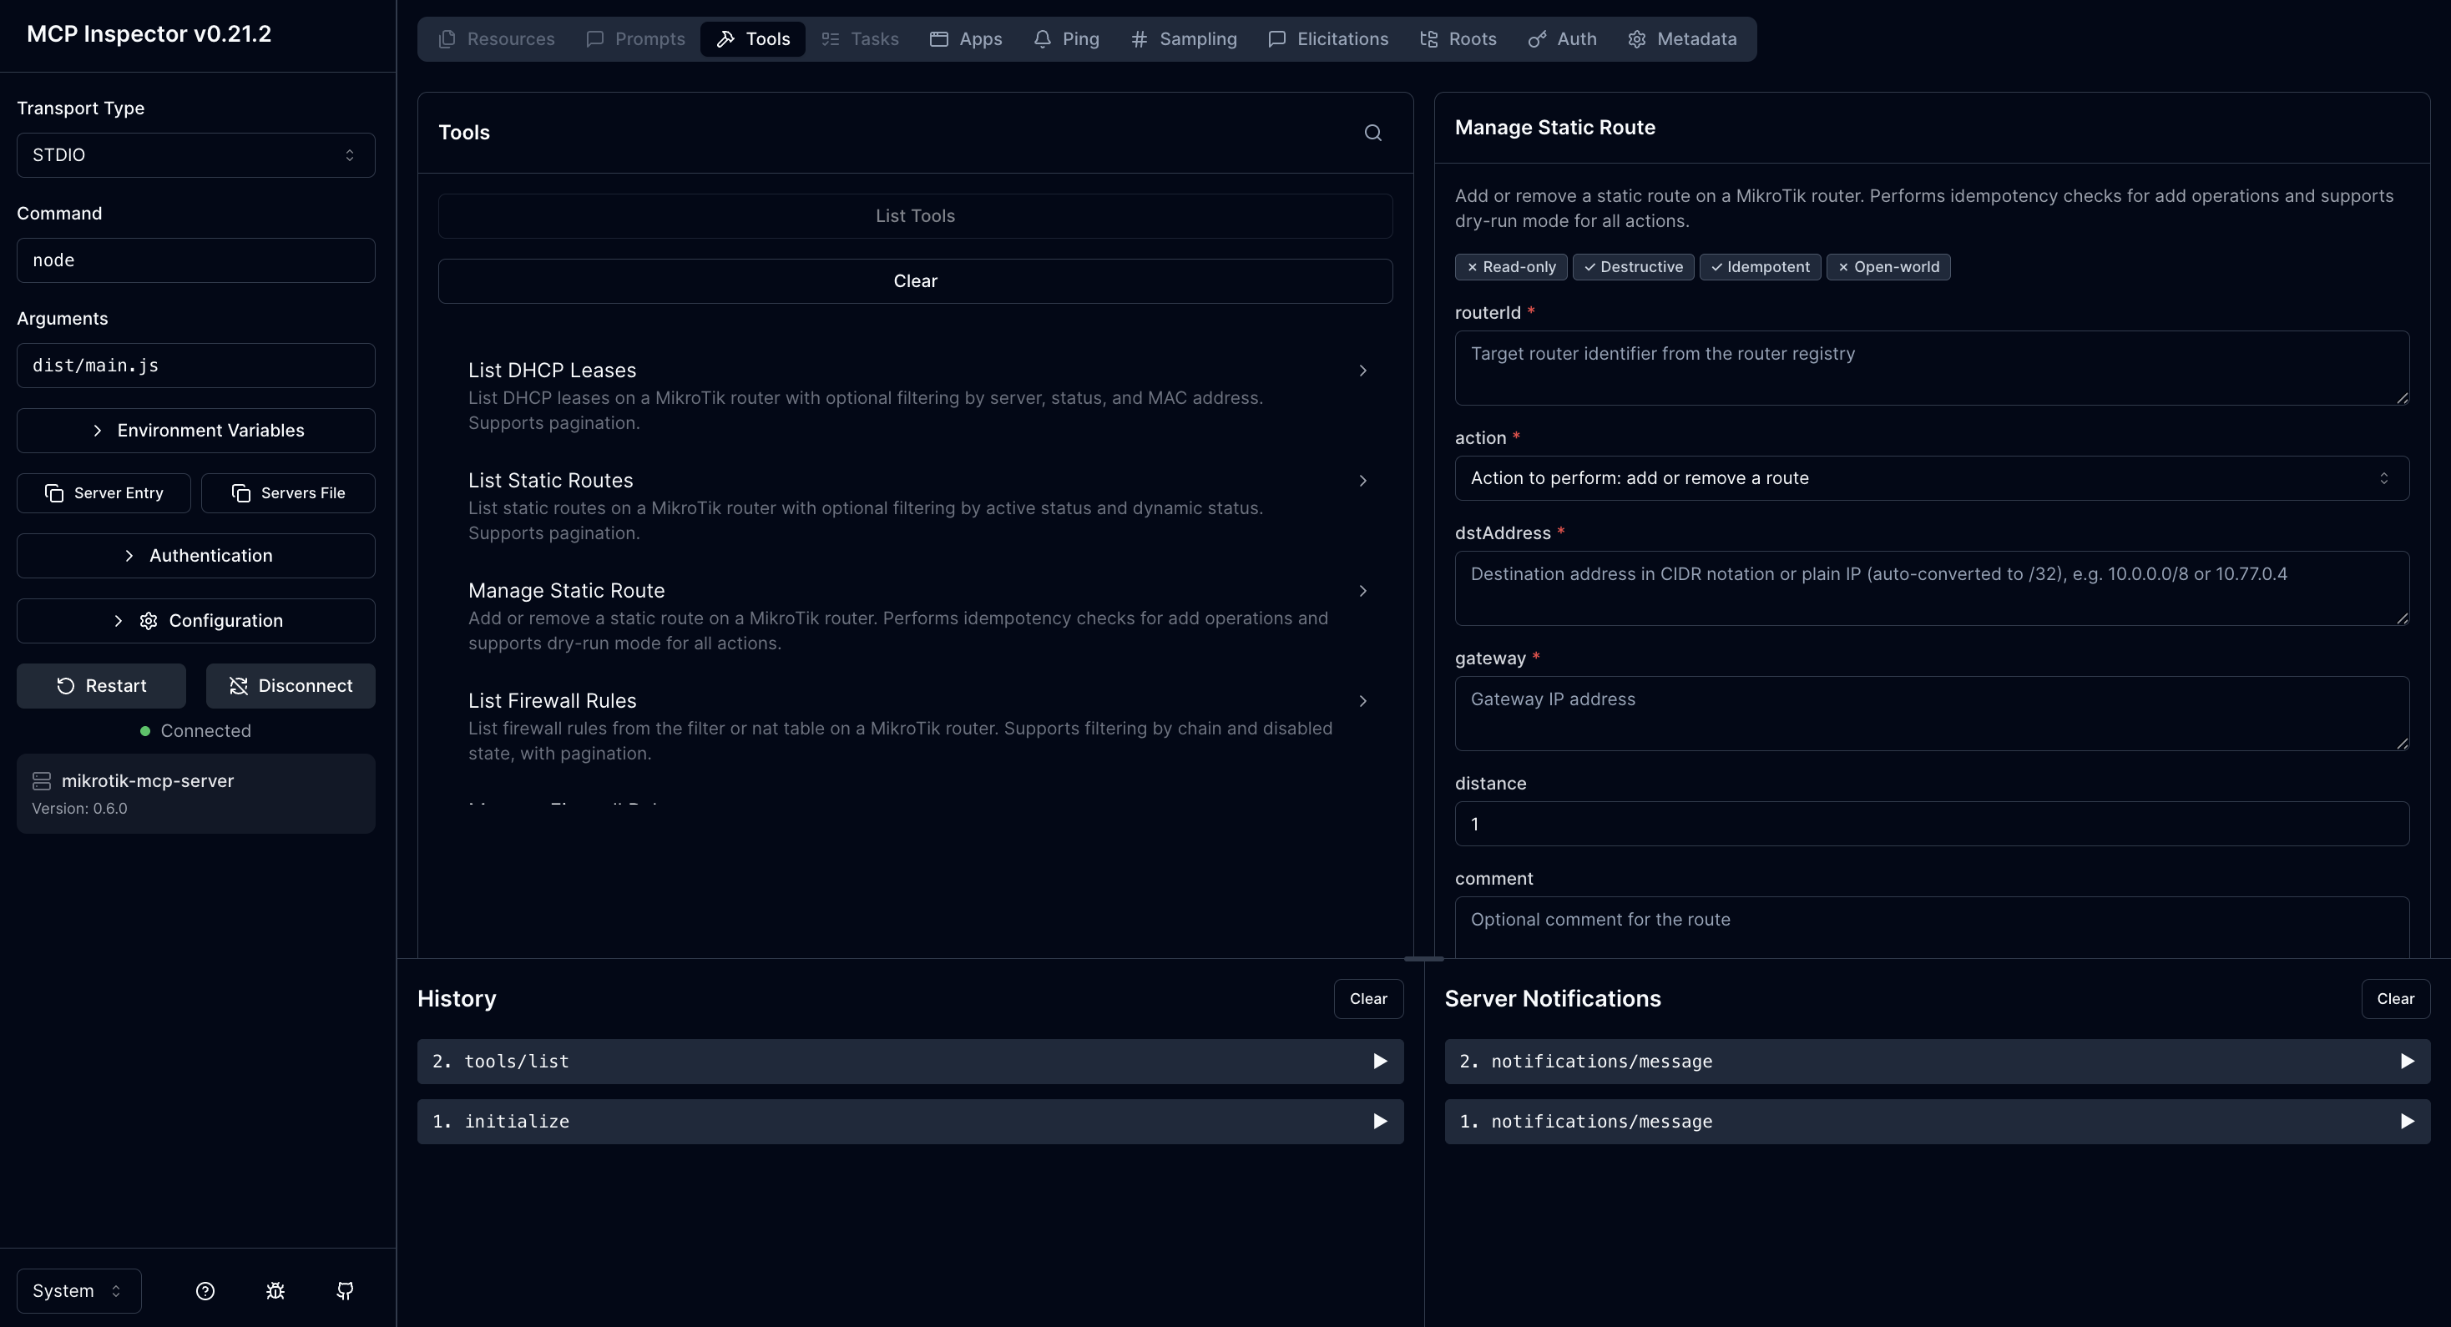The width and height of the screenshot is (2451, 1327).
Task: Switch to the Elicitations tab
Action: click(x=1328, y=39)
